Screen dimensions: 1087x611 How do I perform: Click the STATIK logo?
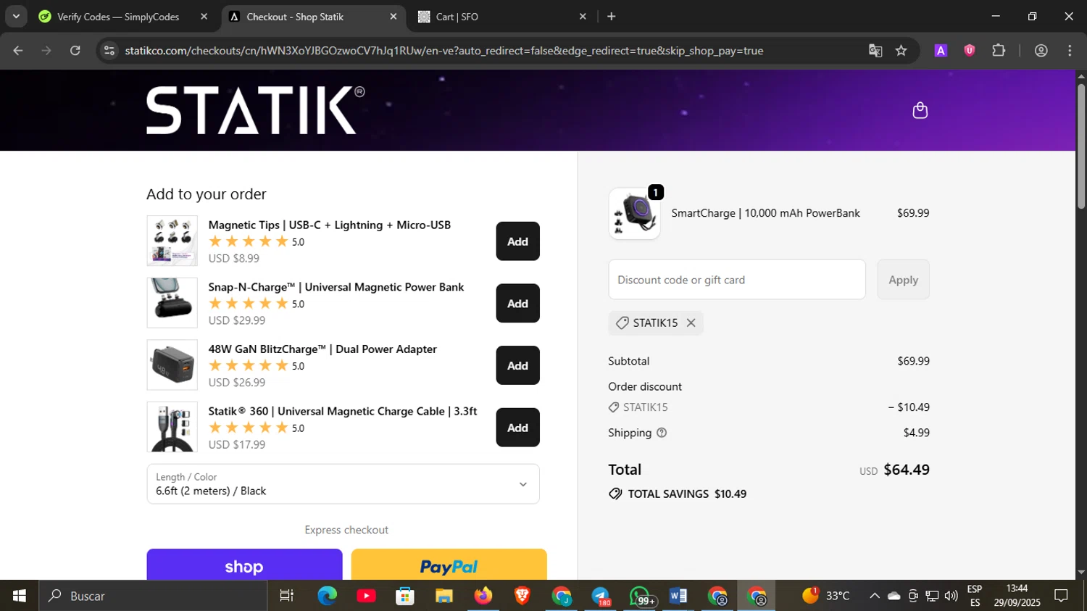coord(255,110)
